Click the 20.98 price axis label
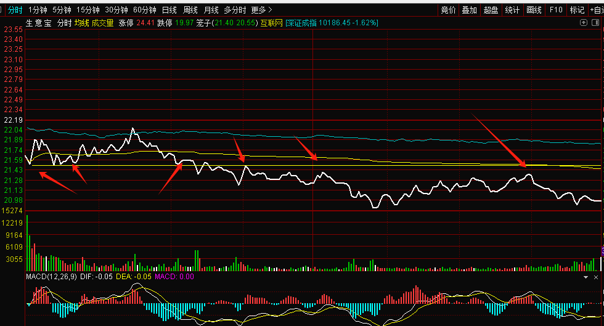The height and width of the screenshot is (326, 604). (x=13, y=200)
